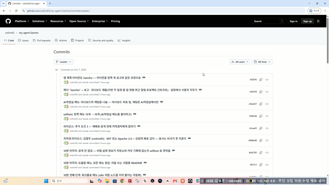
Task: Browse repository at commit ef61478
Action: [x=267, y=92]
